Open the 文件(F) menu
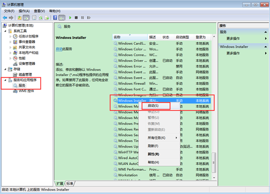 (9, 11)
